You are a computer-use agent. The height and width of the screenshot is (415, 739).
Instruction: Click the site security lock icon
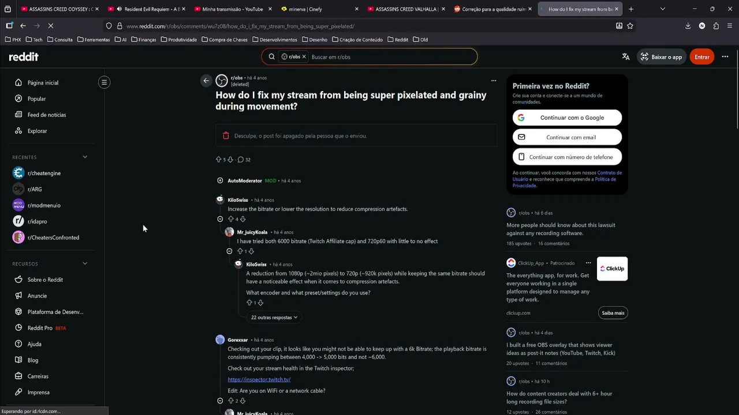tap(120, 26)
